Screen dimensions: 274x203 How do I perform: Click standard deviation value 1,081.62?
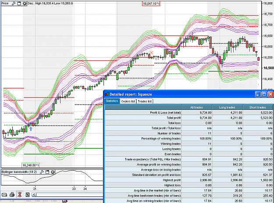point(236,175)
